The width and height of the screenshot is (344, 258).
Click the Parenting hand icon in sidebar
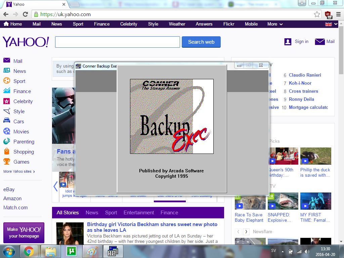click(7, 141)
